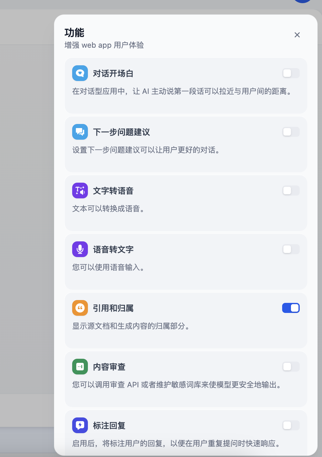Turn on 内容审查 toggle
This screenshot has height=457, width=322.
point(291,367)
